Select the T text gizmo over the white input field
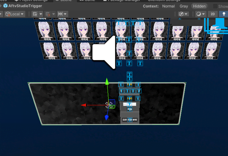Screen dimensions: 228x156 (129, 104)
